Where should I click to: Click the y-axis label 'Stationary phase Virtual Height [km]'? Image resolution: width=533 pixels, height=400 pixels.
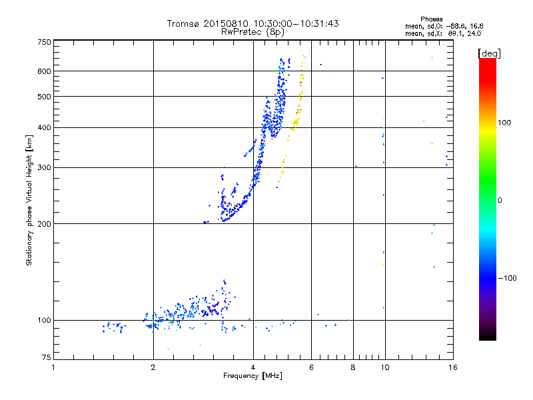tap(29, 200)
